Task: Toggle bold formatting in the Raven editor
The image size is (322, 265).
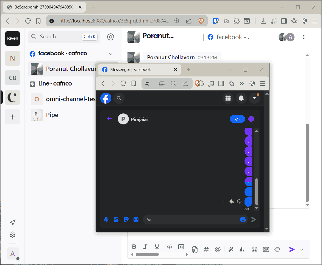Action: point(134,247)
